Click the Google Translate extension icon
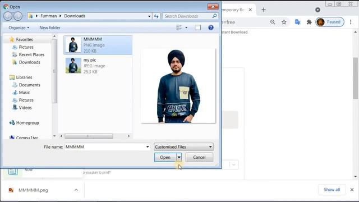Screen dimensions: 359x202 pyautogui.click(x=297, y=22)
